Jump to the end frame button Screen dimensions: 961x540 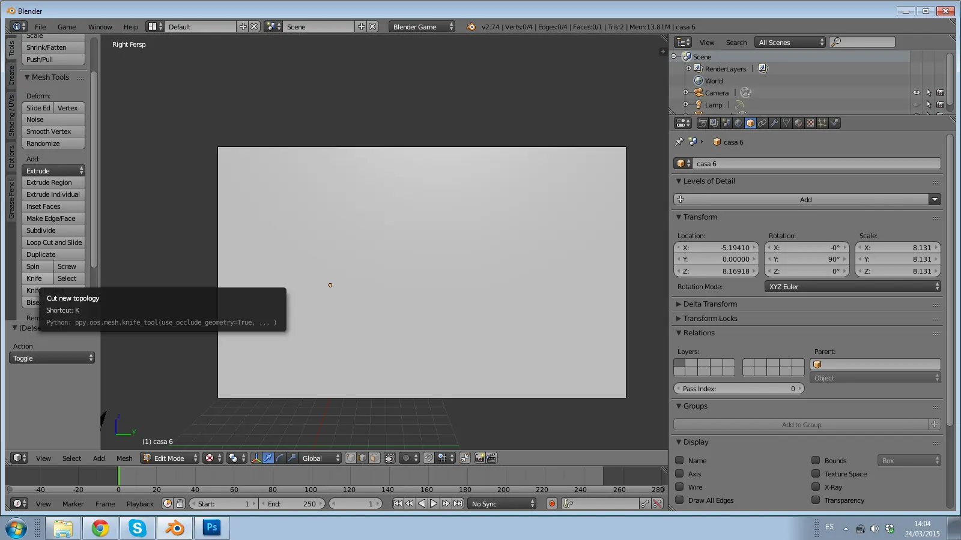(458, 503)
